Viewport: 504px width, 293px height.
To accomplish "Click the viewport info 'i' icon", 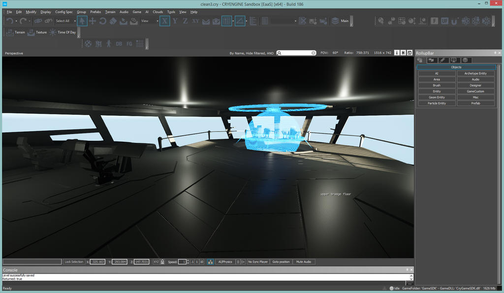I will 397,53.
